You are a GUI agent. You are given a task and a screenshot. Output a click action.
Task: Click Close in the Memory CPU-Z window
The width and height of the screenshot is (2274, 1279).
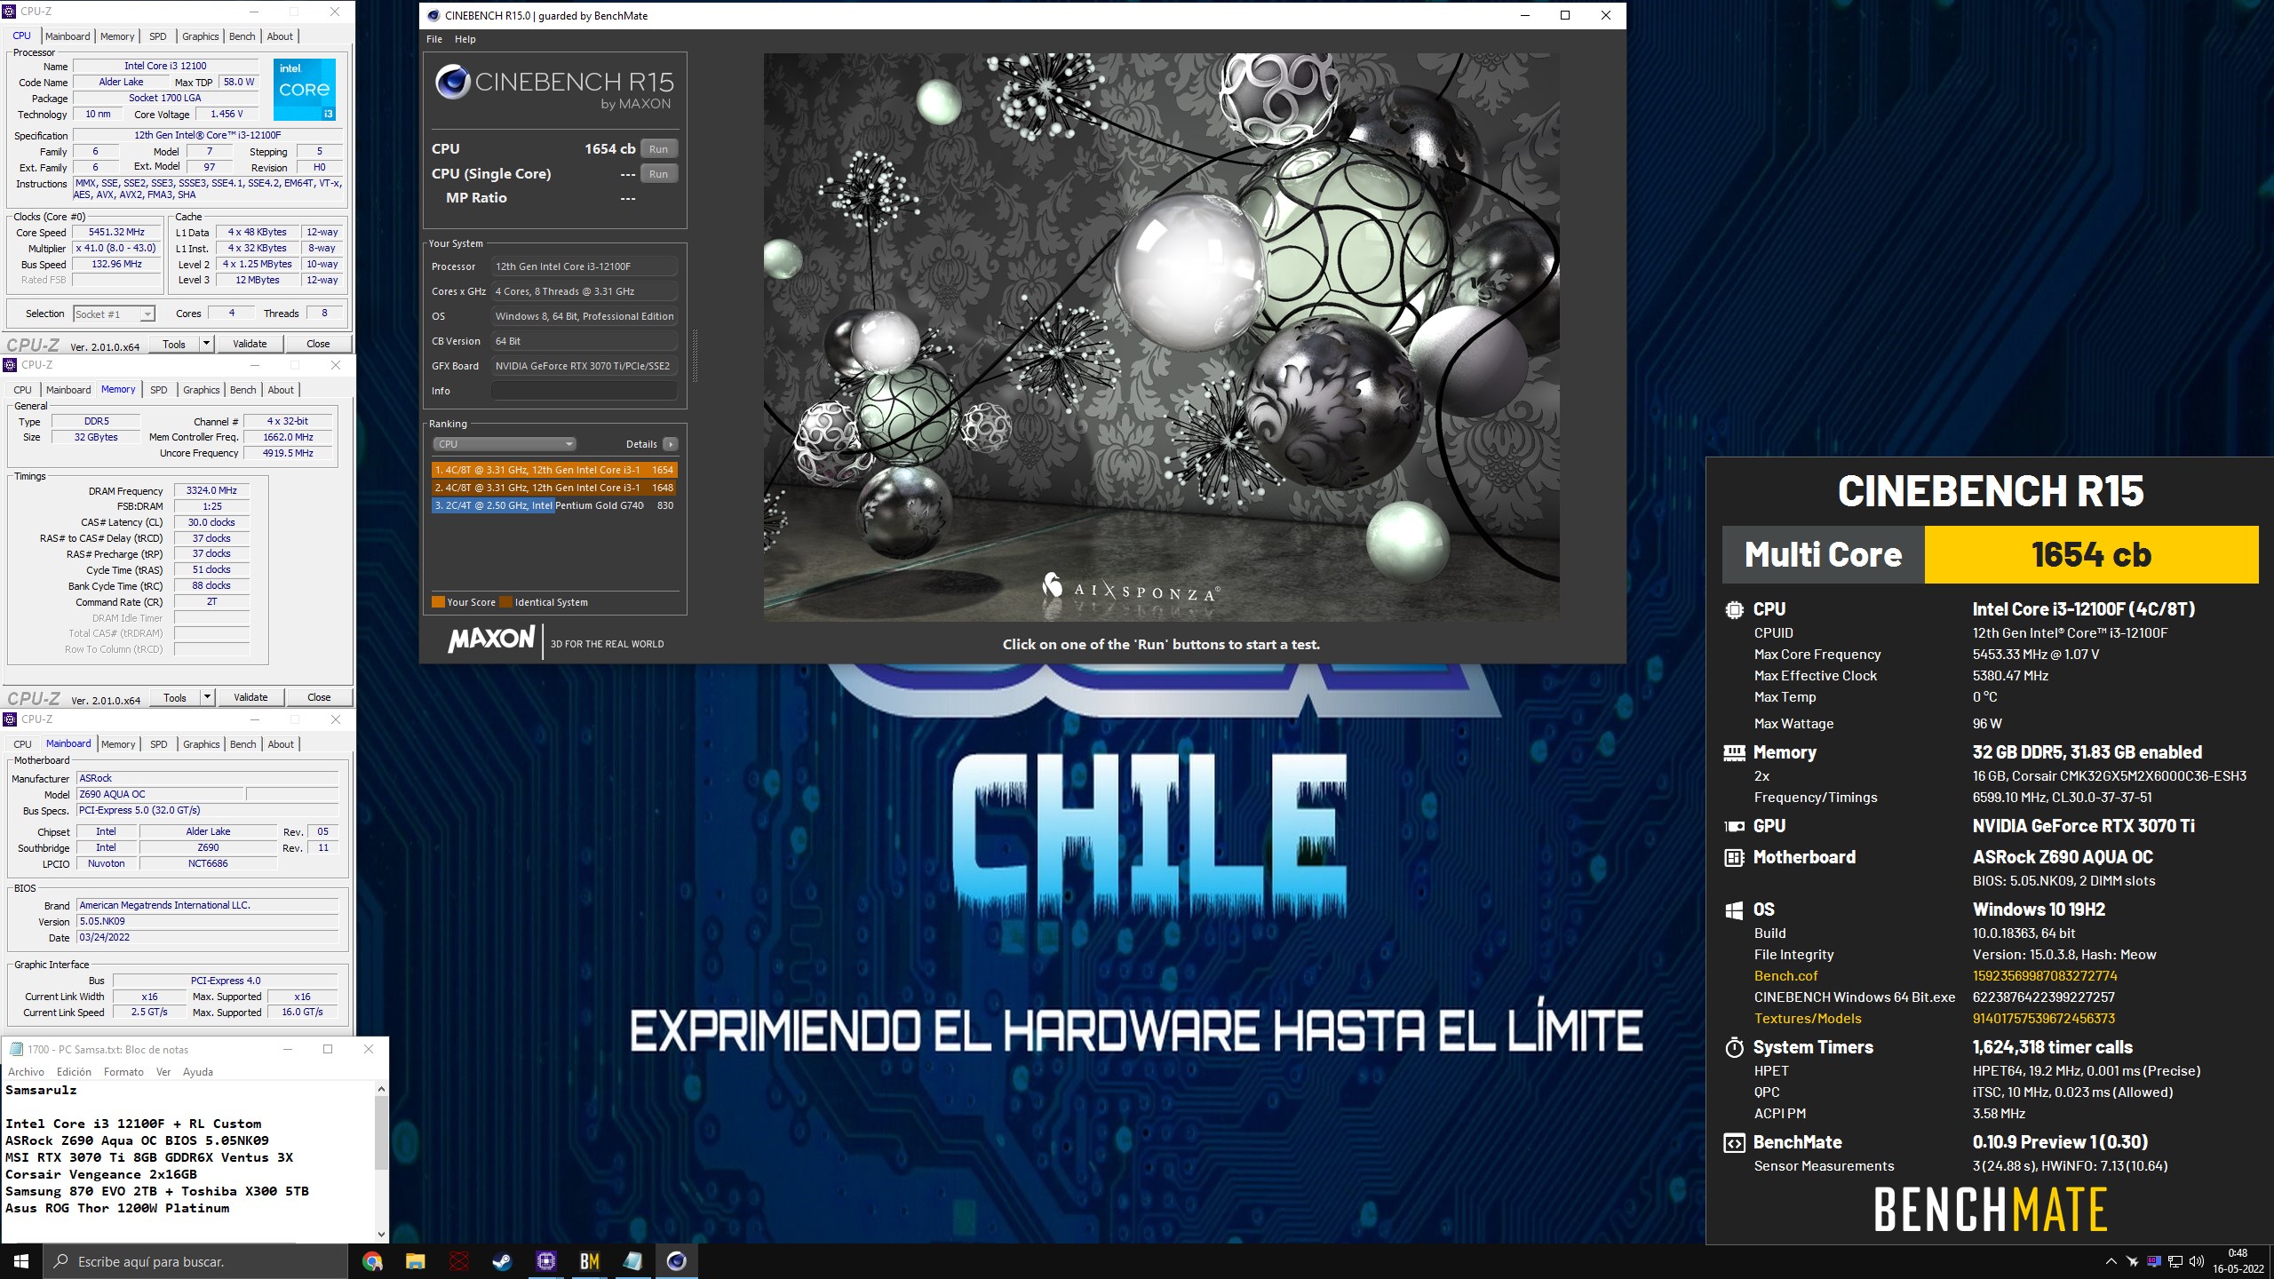tap(319, 697)
